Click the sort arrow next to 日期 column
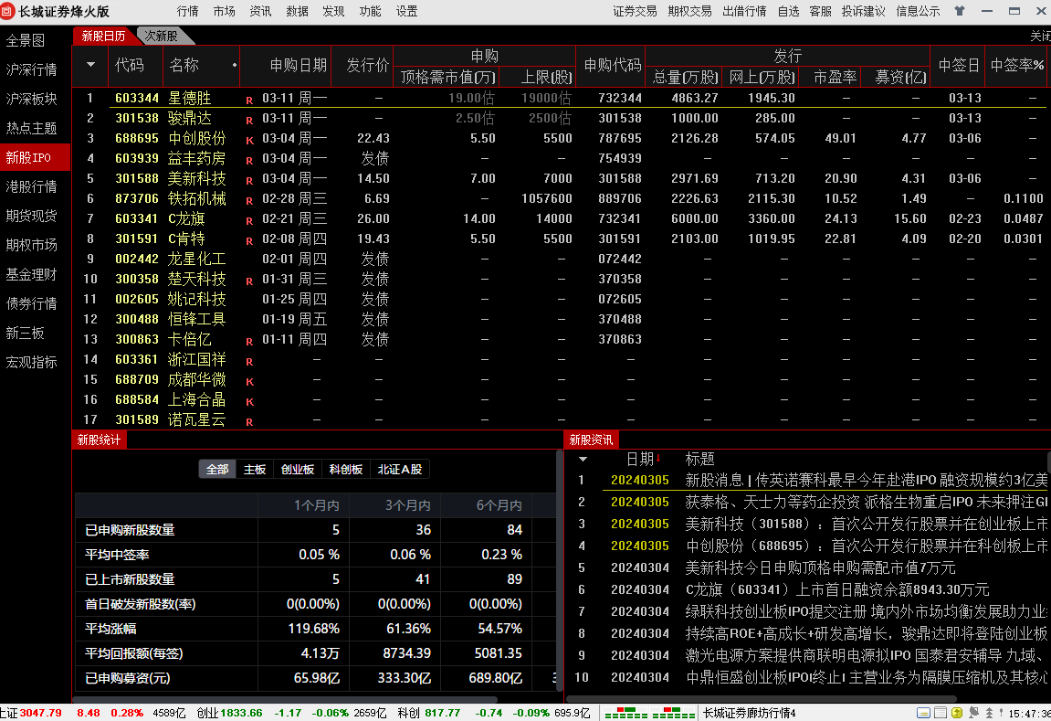 tap(658, 459)
